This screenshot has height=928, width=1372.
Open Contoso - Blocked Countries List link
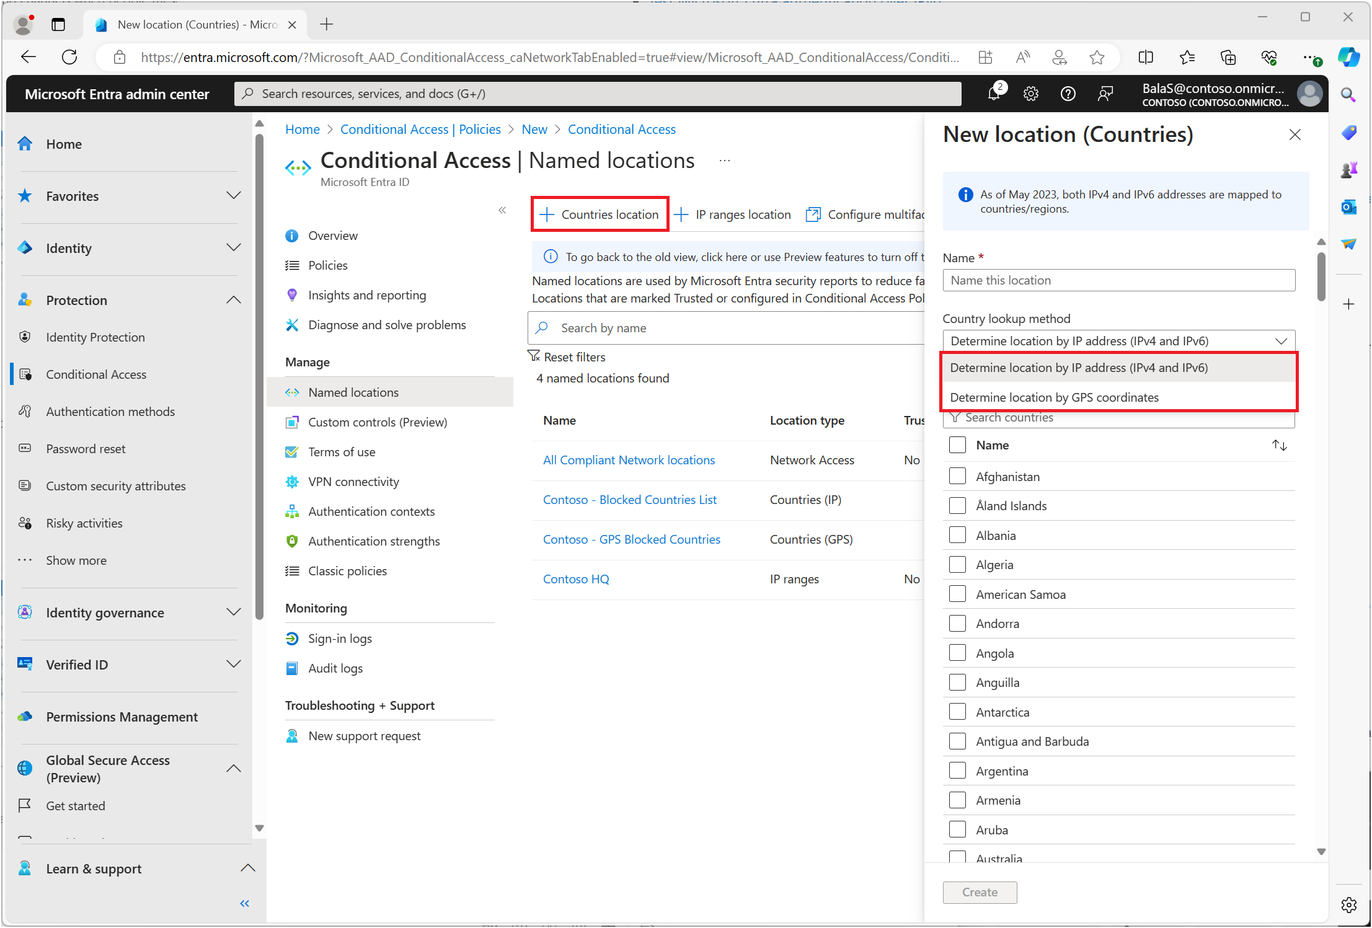[x=629, y=500]
